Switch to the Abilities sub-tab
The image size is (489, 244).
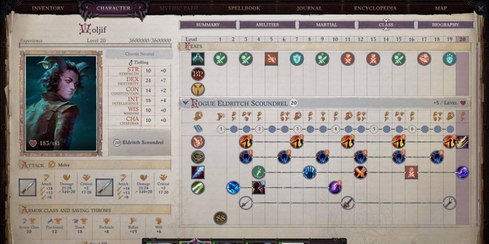click(x=267, y=24)
